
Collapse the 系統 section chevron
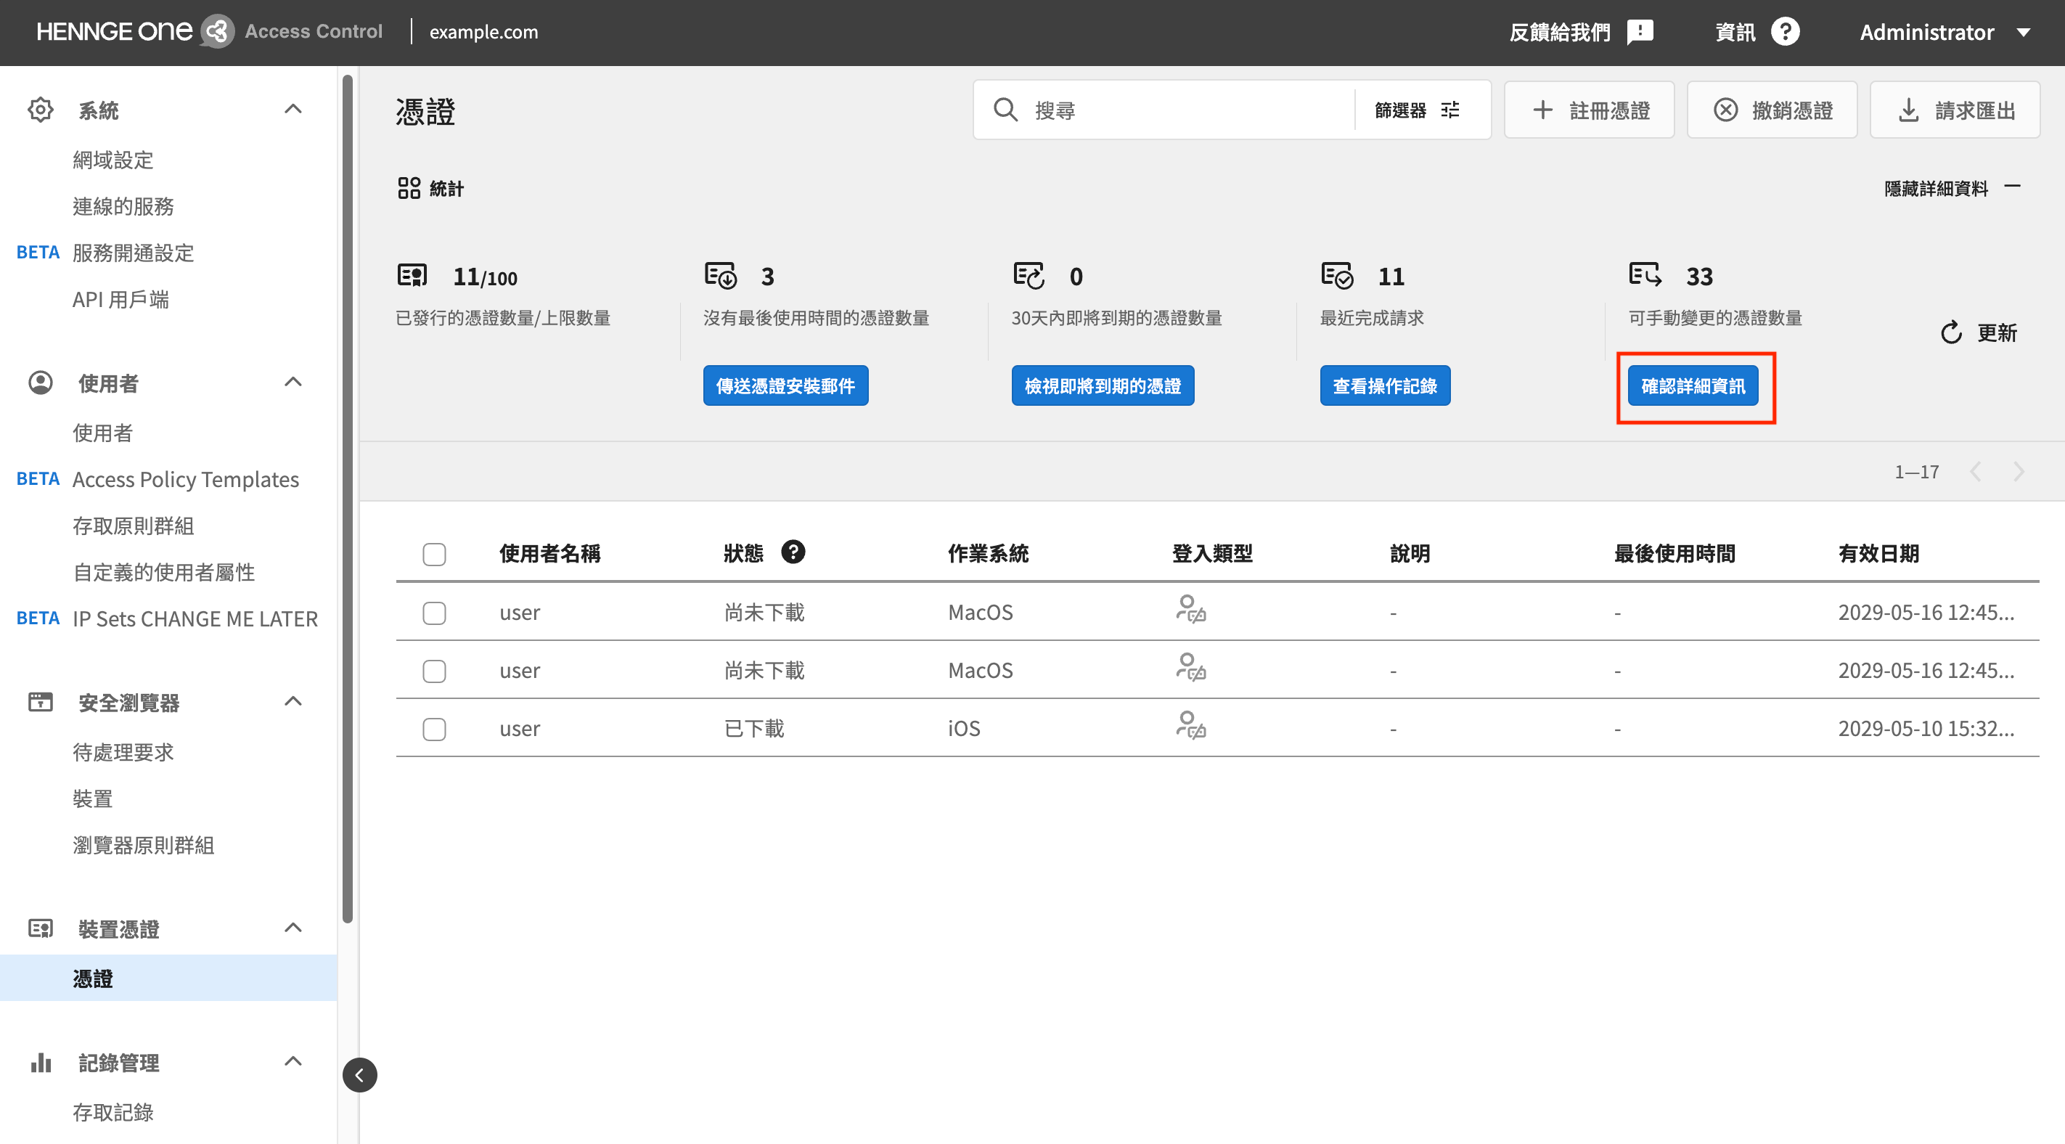click(293, 109)
